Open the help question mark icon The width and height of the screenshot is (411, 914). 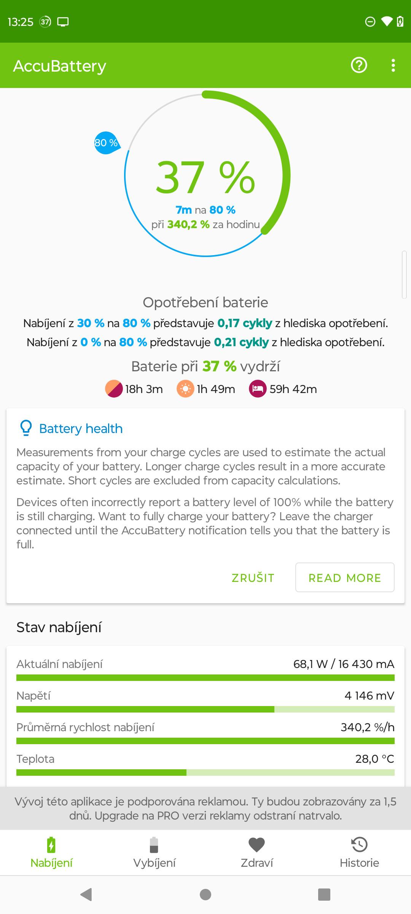tap(359, 66)
